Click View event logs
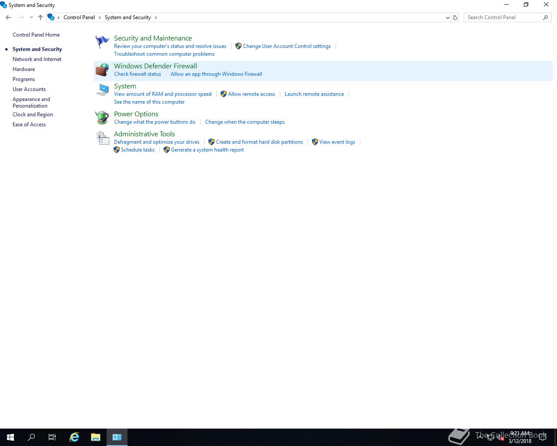The height and width of the screenshot is (446, 557). coord(337,142)
